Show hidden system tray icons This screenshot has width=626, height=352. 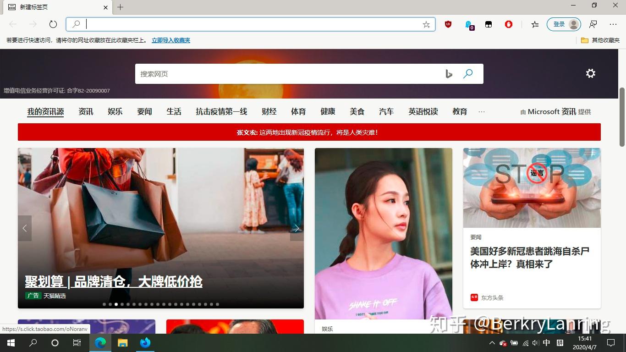[492, 343]
